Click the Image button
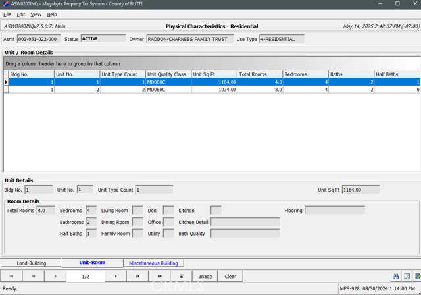The width and height of the screenshot is (421, 295). (205, 276)
